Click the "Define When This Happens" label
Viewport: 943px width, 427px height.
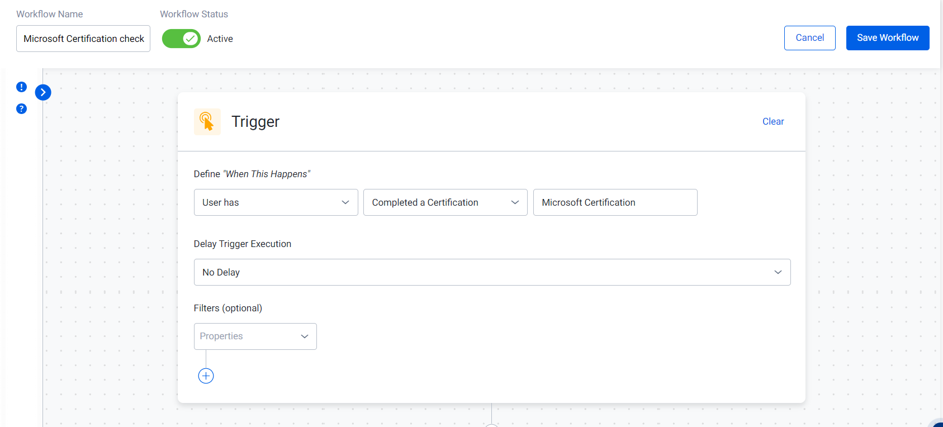[x=252, y=174]
